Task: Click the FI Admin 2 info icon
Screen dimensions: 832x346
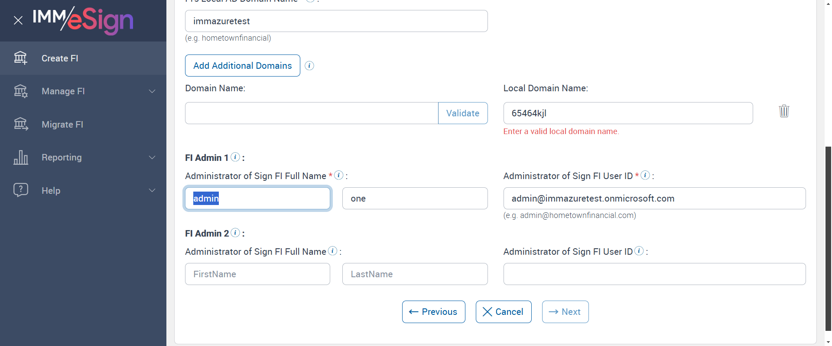Action: 235,233
